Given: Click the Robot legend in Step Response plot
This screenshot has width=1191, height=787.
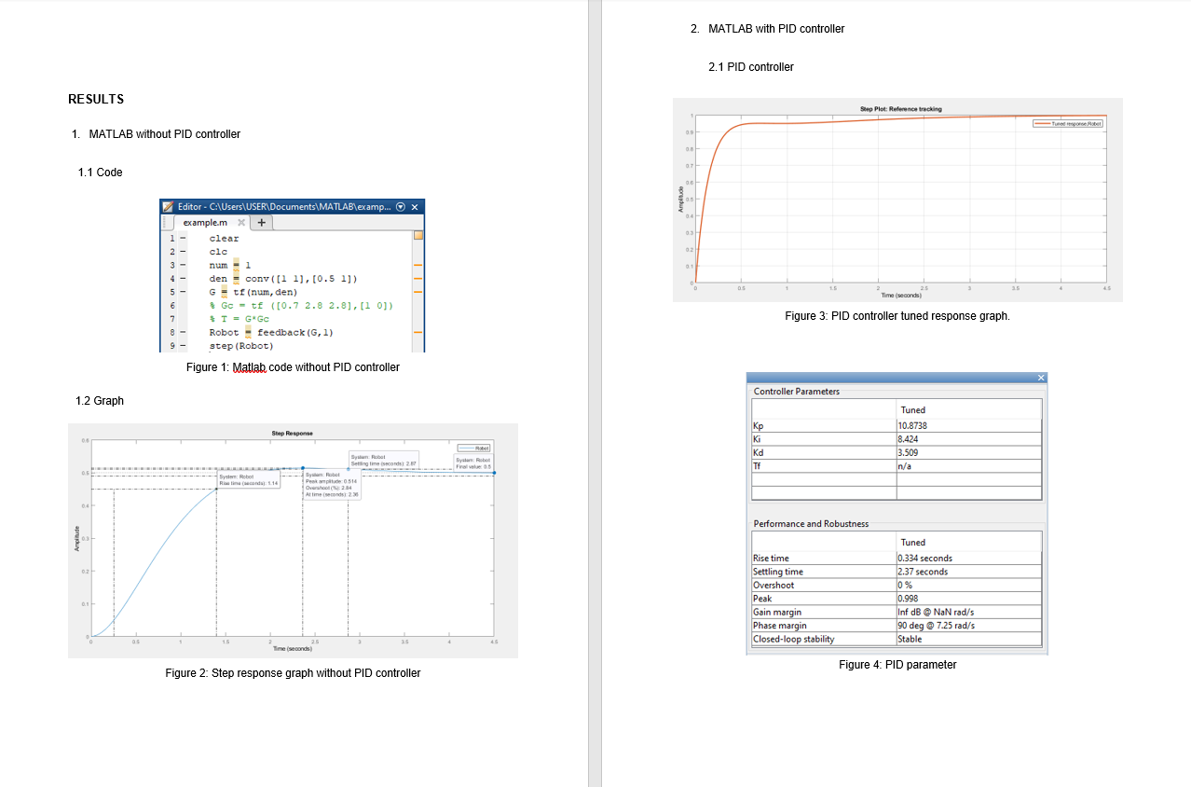Looking at the screenshot, I should (477, 449).
